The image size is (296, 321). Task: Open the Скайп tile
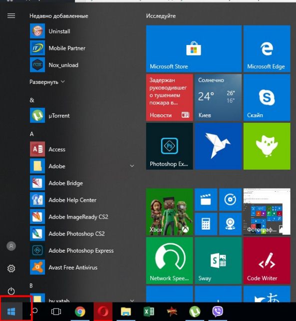coord(267,97)
